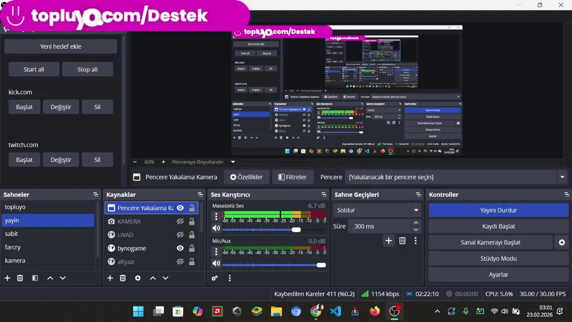
Task: Open source properties gear in Kaynaklar toolbar
Action: pos(138,278)
